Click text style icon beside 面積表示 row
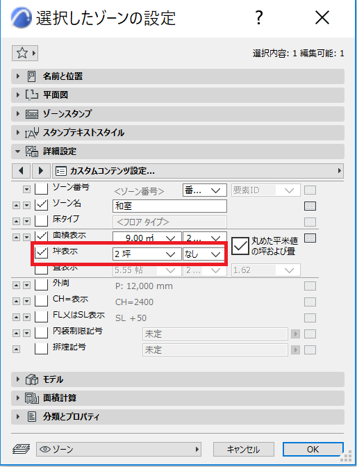The width and height of the screenshot is (357, 467). click(x=310, y=238)
